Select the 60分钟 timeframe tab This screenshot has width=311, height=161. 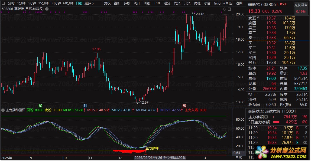[68, 3]
